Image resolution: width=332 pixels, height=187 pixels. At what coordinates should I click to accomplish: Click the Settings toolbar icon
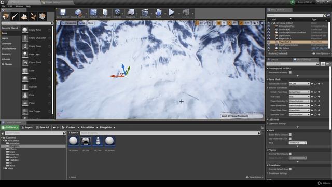click(x=117, y=12)
